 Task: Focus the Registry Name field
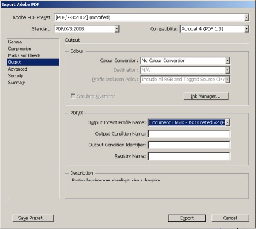click(189, 156)
